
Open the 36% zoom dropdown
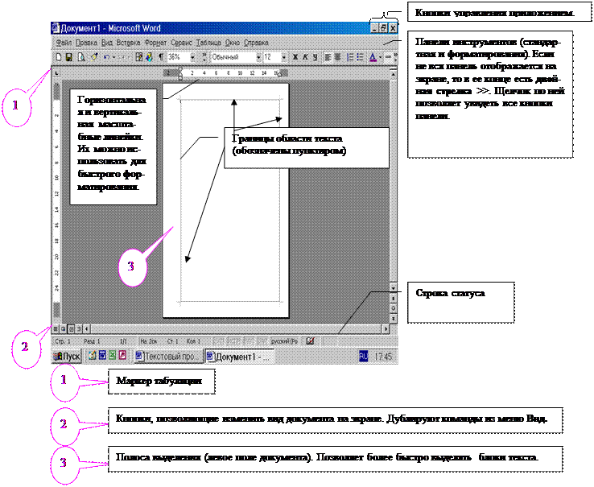click(192, 57)
